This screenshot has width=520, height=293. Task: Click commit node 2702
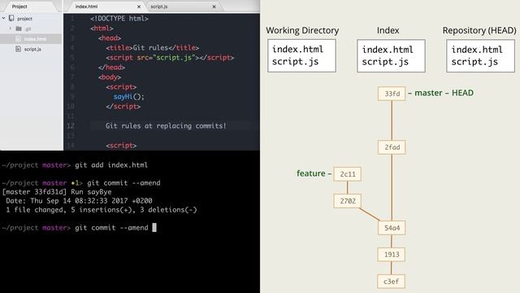[x=347, y=201]
